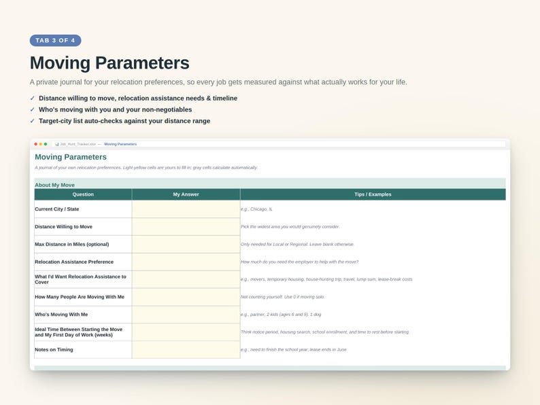Select the 'Who's Moving With Me' question cell
The height and width of the screenshot is (405, 540).
(83, 315)
